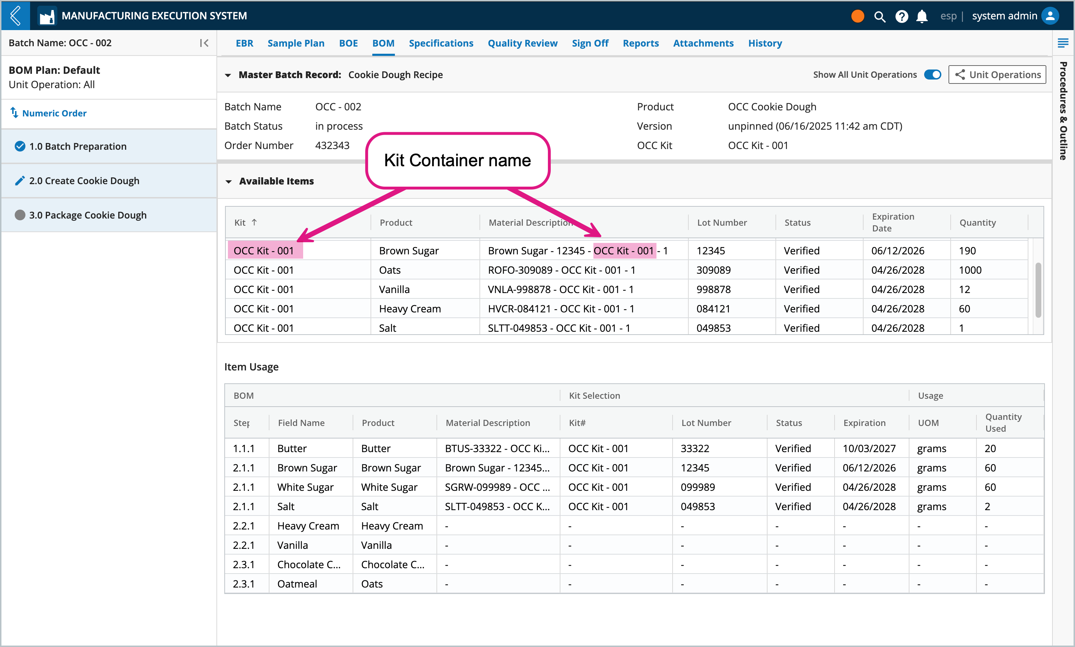Switch to the BOE tab
The image size is (1075, 647).
click(348, 43)
